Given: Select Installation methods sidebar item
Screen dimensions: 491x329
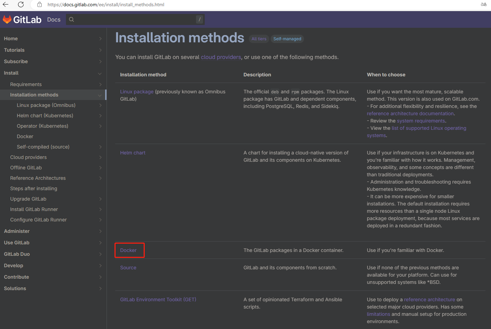Looking at the screenshot, I should [34, 95].
